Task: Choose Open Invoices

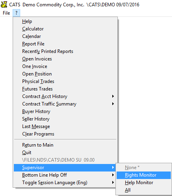Action: [x=66, y=59]
